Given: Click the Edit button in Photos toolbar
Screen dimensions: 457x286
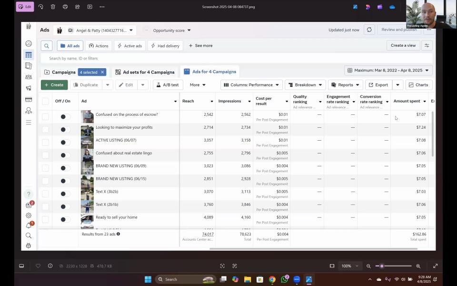Looking at the screenshot, I should click(x=25, y=7).
